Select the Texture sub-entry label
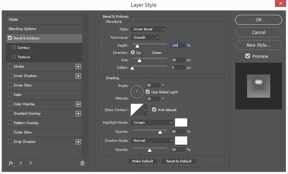Viewport: 288px width, 174px height. pos(24,57)
